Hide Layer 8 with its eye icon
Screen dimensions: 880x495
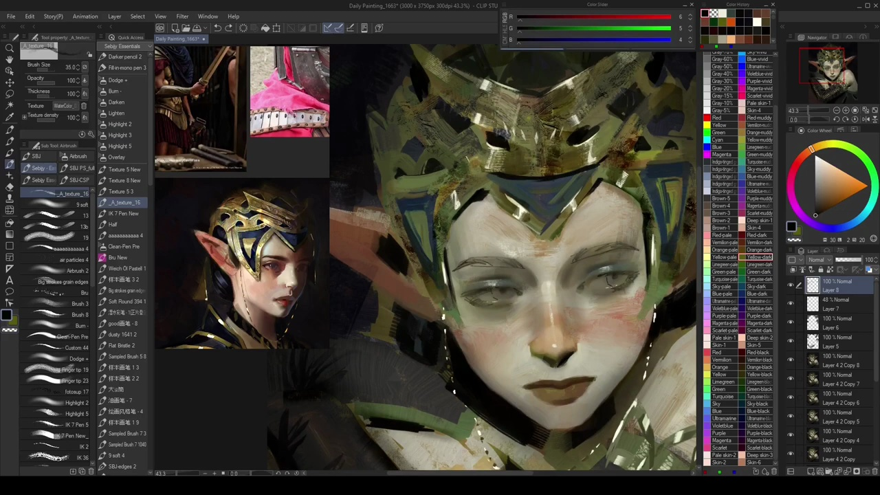pyautogui.click(x=791, y=285)
